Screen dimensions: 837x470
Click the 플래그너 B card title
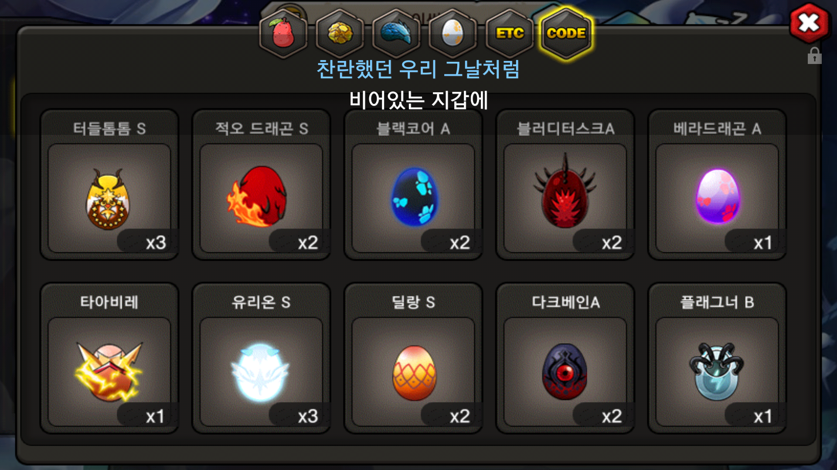[717, 302]
